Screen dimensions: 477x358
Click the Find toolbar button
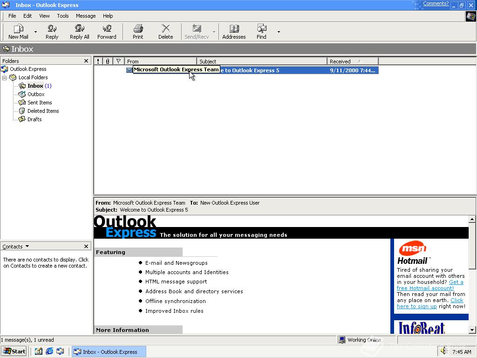click(x=261, y=31)
